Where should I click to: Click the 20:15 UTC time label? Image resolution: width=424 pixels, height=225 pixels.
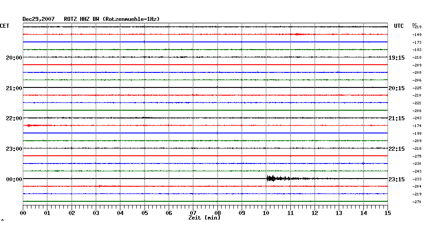pyautogui.click(x=397, y=88)
